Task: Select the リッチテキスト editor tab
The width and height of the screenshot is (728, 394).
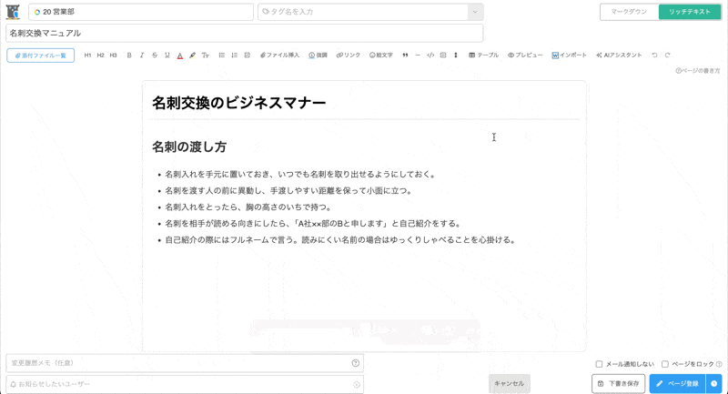Action: [689, 12]
